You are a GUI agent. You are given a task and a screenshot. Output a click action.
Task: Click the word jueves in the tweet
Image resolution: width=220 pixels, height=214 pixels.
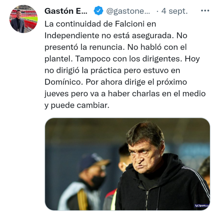[57, 94]
